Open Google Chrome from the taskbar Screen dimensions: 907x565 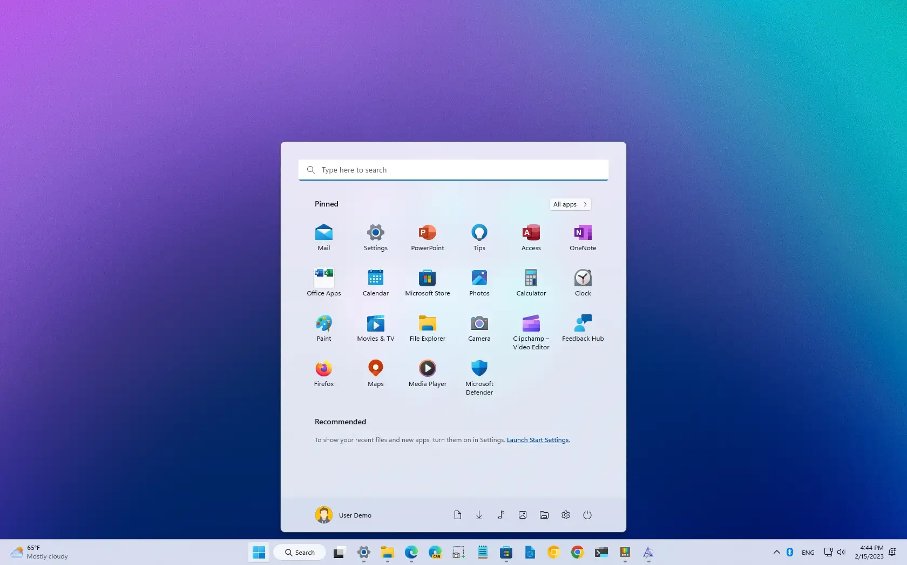[x=577, y=553]
